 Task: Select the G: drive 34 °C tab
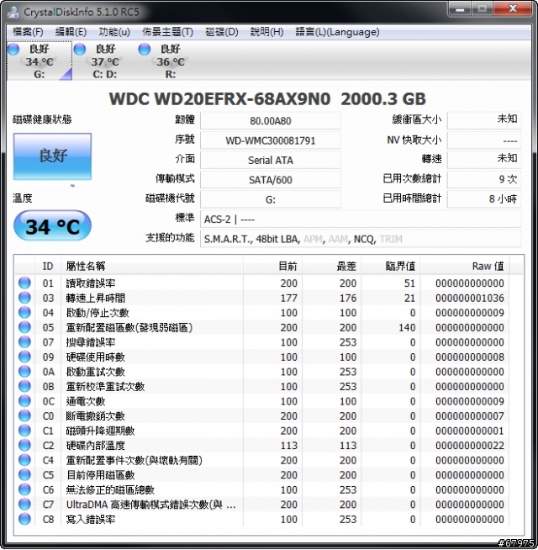40,61
